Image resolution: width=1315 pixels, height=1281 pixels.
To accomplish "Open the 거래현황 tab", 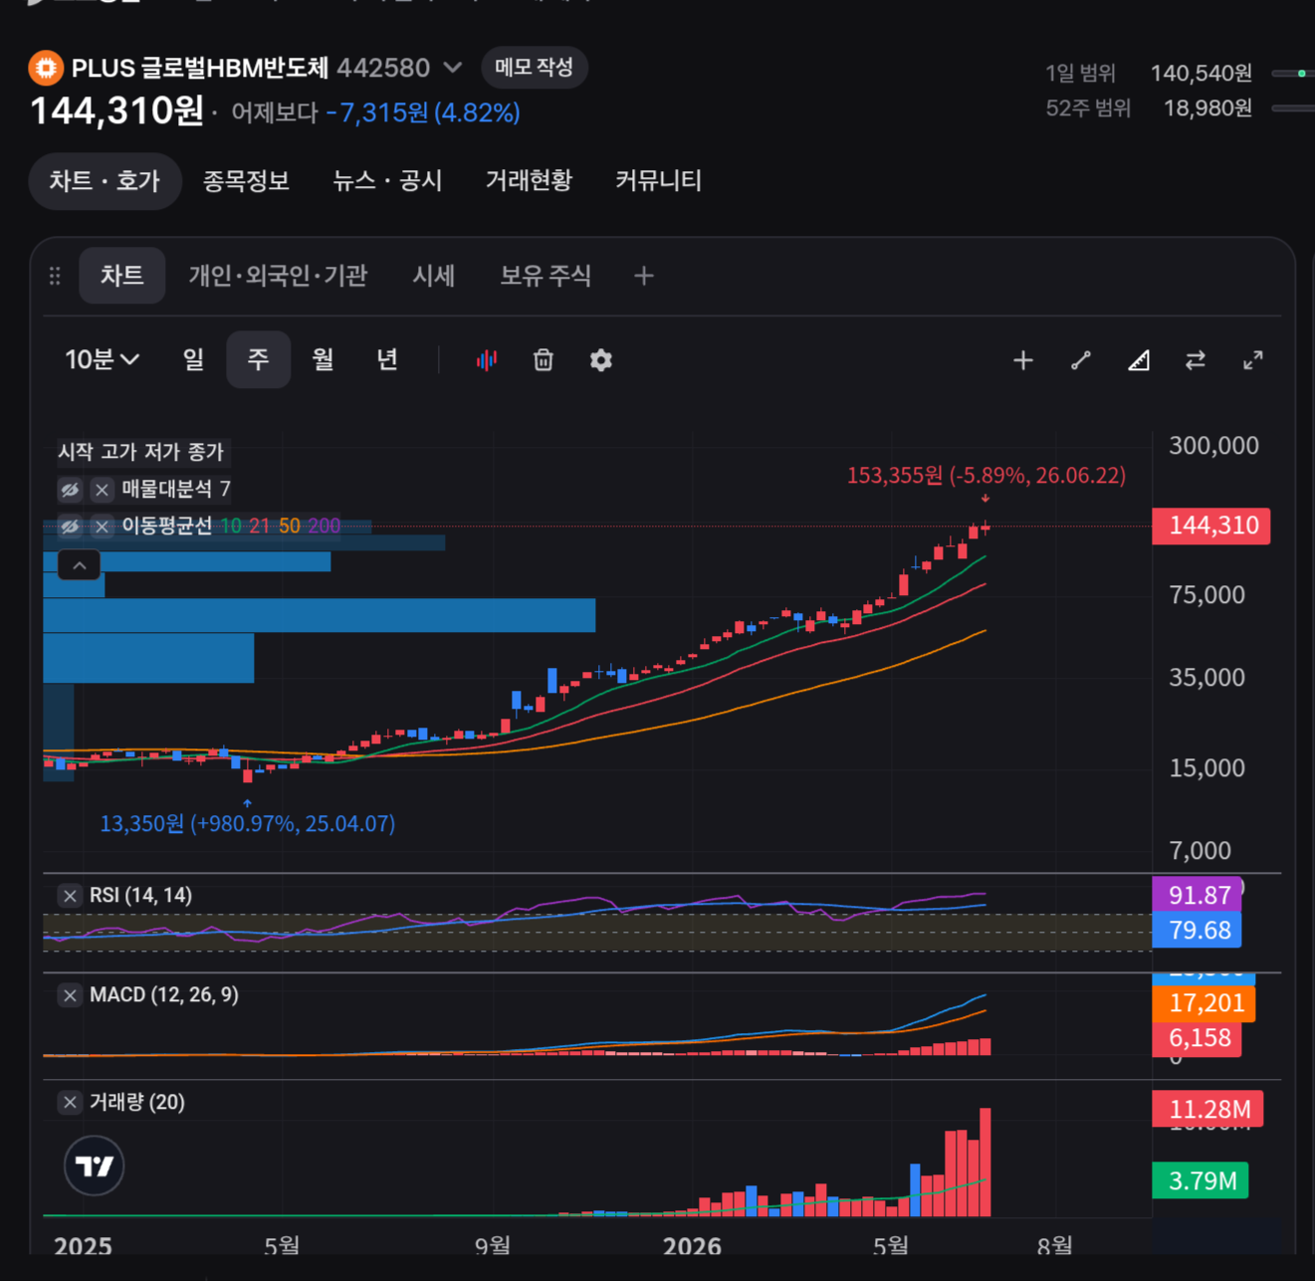I will point(529,181).
